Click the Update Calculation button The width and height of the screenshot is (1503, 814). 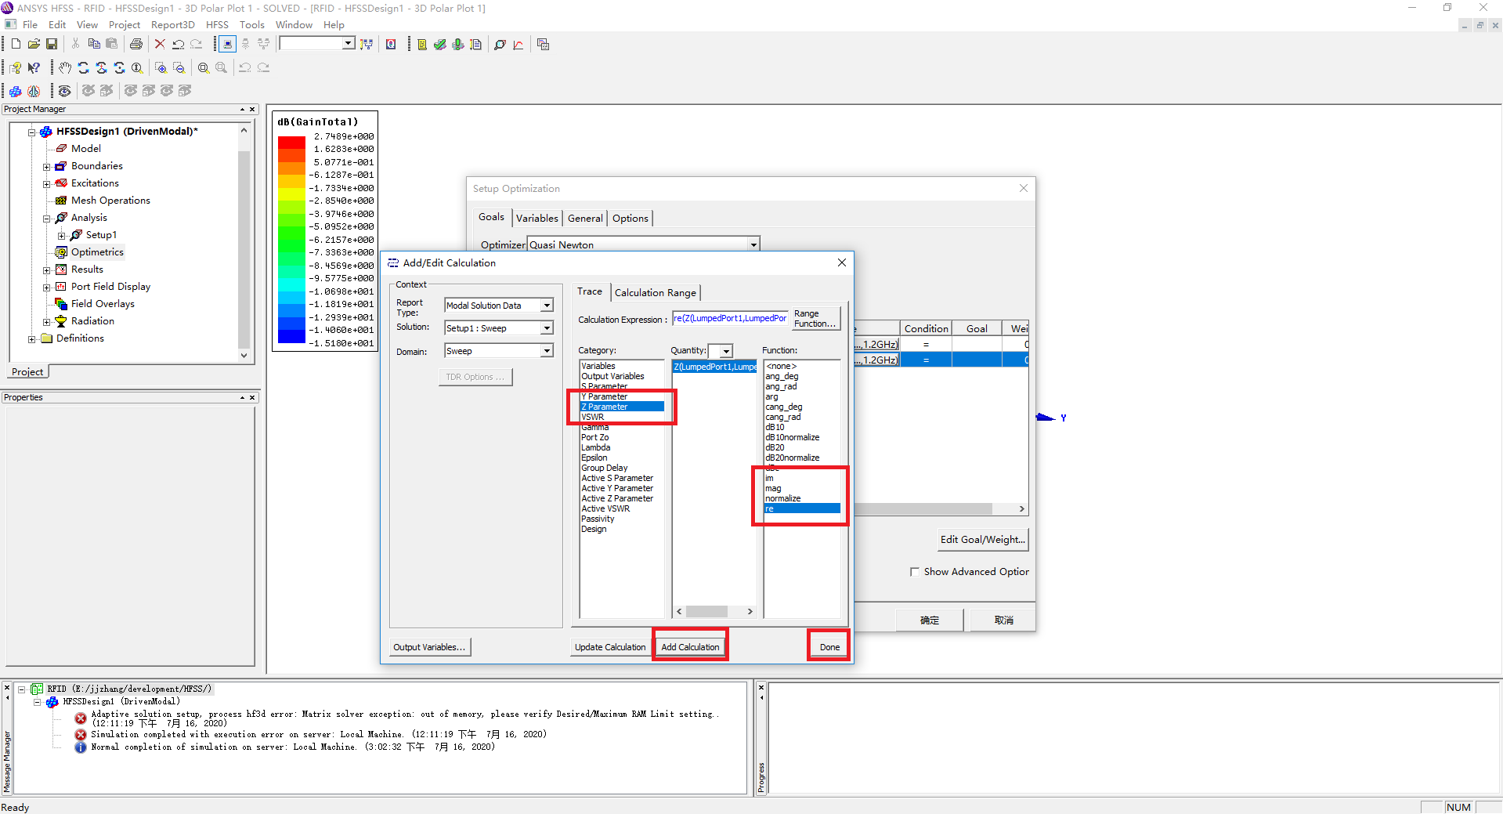(x=610, y=647)
